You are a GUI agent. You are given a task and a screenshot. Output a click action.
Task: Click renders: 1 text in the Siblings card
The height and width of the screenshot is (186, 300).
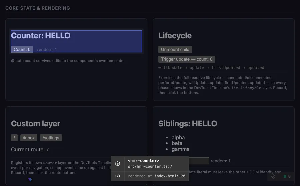point(220,161)
